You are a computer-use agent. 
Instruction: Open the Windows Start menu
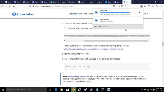(x=3, y=90)
